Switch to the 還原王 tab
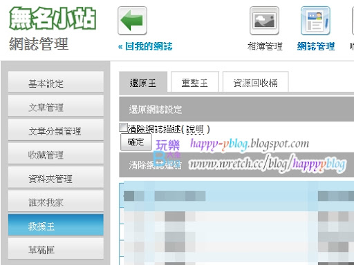Screen dimensions: 354x265 [143, 83]
